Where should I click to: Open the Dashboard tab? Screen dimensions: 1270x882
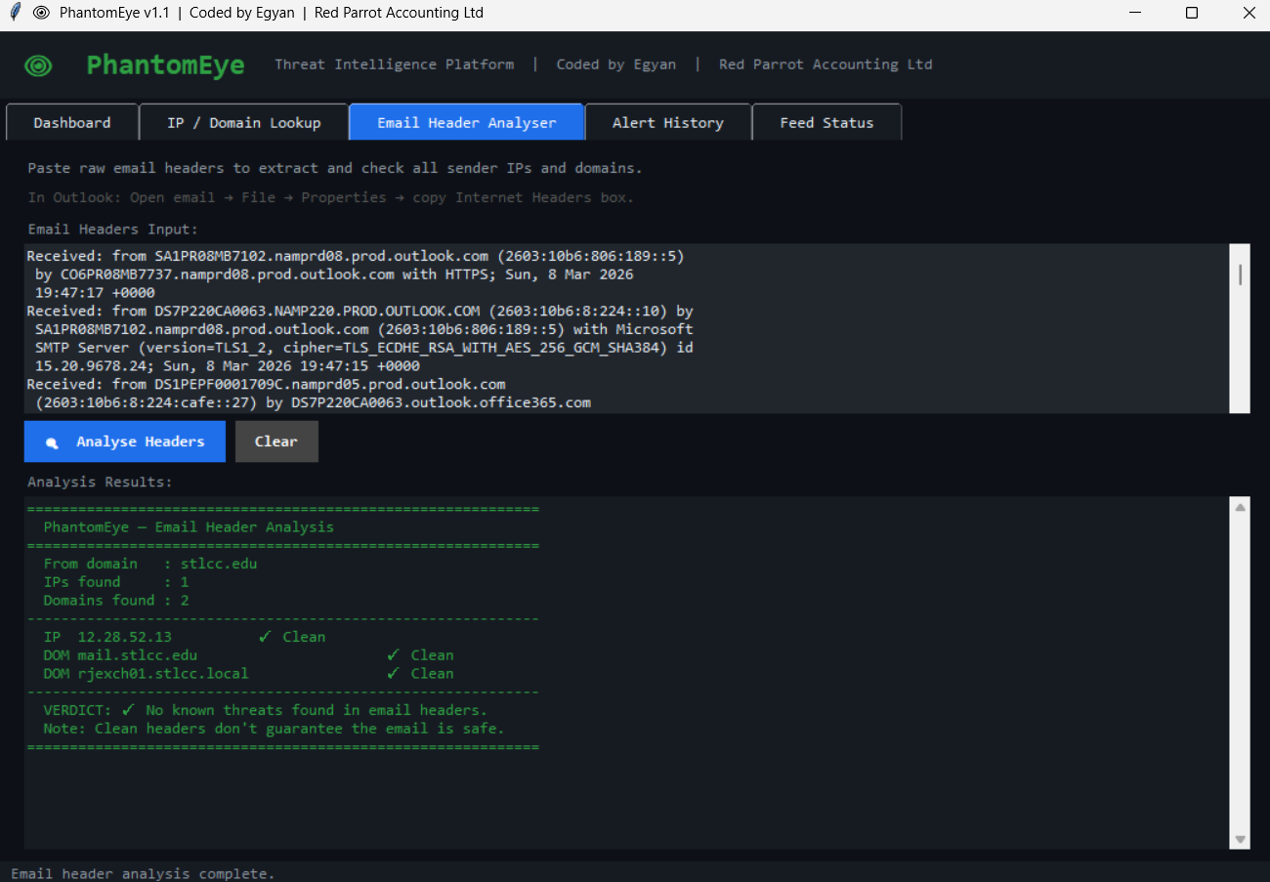[72, 123]
